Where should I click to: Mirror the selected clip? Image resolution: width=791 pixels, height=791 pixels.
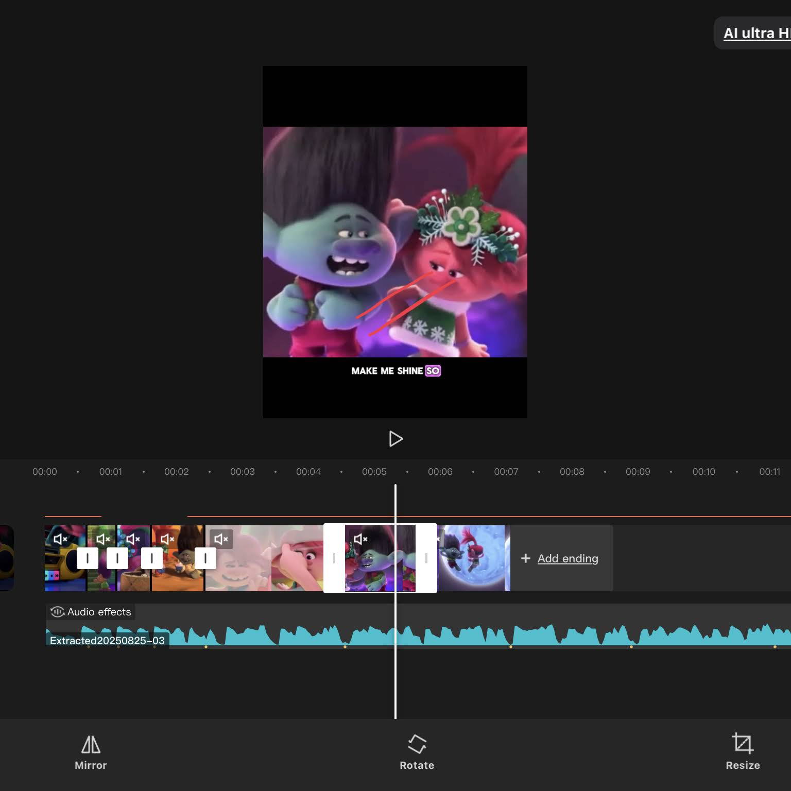91,752
